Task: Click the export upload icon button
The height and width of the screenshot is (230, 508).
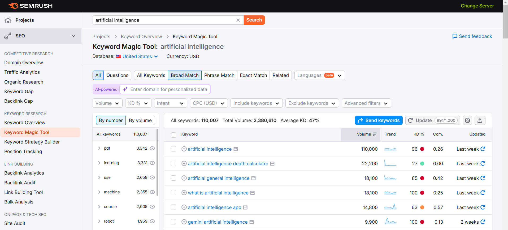Action: point(480,120)
